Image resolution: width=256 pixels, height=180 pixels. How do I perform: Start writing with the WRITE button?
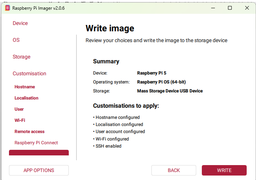pyautogui.click(x=224, y=170)
